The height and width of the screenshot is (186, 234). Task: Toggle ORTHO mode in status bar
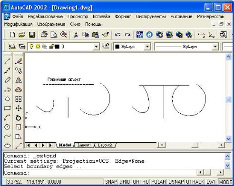141,182
